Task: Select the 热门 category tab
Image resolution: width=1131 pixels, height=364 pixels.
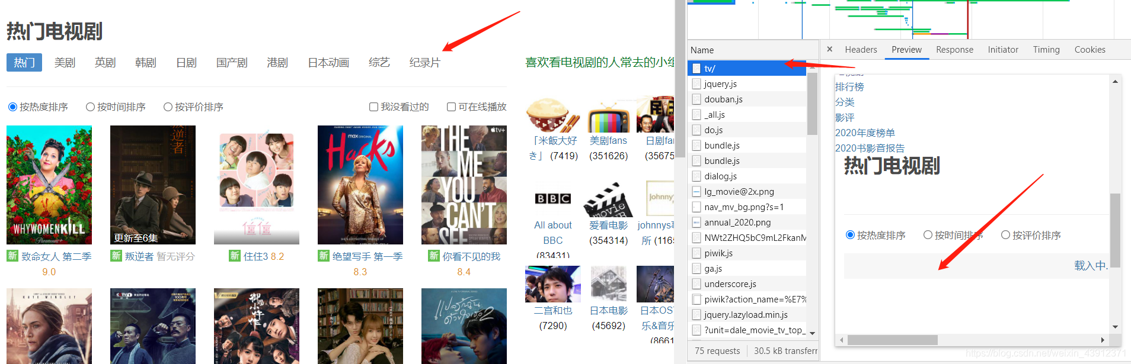Action: click(24, 62)
